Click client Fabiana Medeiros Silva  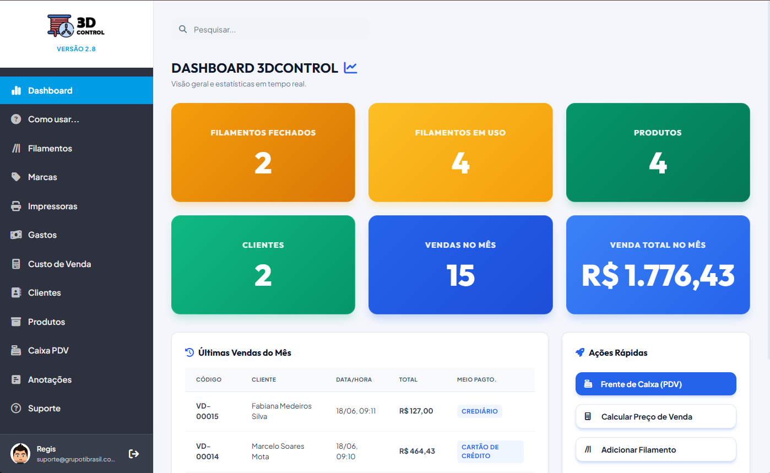(281, 411)
